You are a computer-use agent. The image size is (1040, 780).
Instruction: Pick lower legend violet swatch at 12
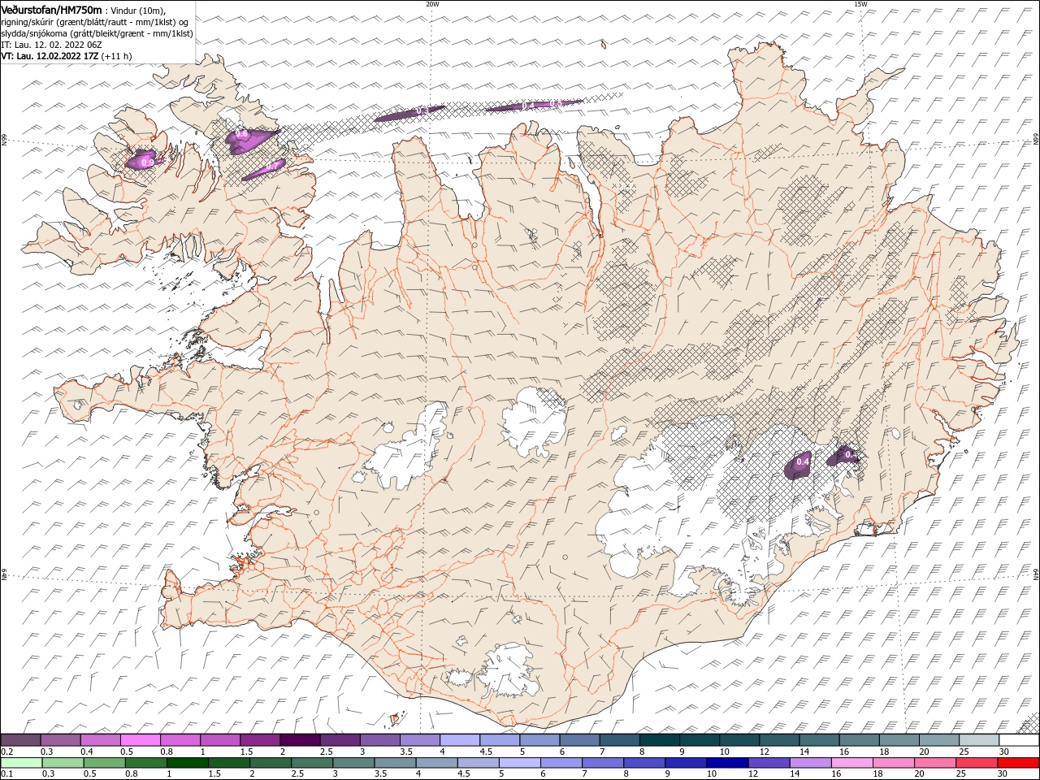(768, 763)
